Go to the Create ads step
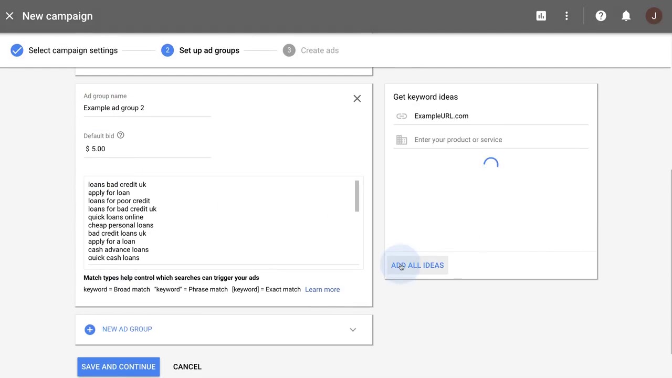The width and height of the screenshot is (672, 378). [x=311, y=50]
